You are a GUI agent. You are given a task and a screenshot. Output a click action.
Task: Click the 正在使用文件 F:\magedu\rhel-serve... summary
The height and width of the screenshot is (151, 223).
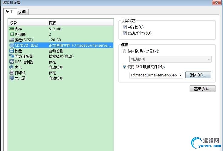pos(80,45)
